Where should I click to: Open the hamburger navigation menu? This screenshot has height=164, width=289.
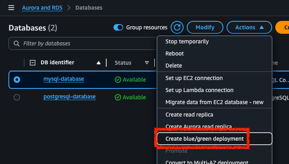pyautogui.click(x=11, y=8)
